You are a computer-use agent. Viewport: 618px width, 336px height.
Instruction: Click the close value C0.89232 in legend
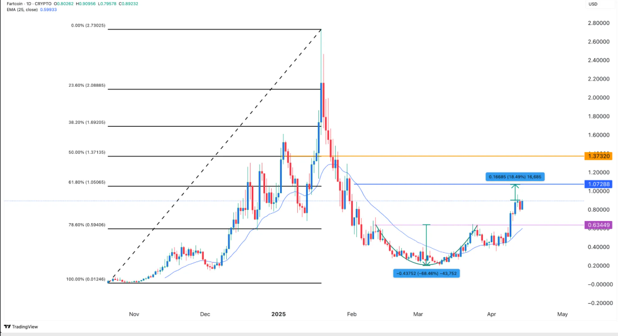[128, 4]
